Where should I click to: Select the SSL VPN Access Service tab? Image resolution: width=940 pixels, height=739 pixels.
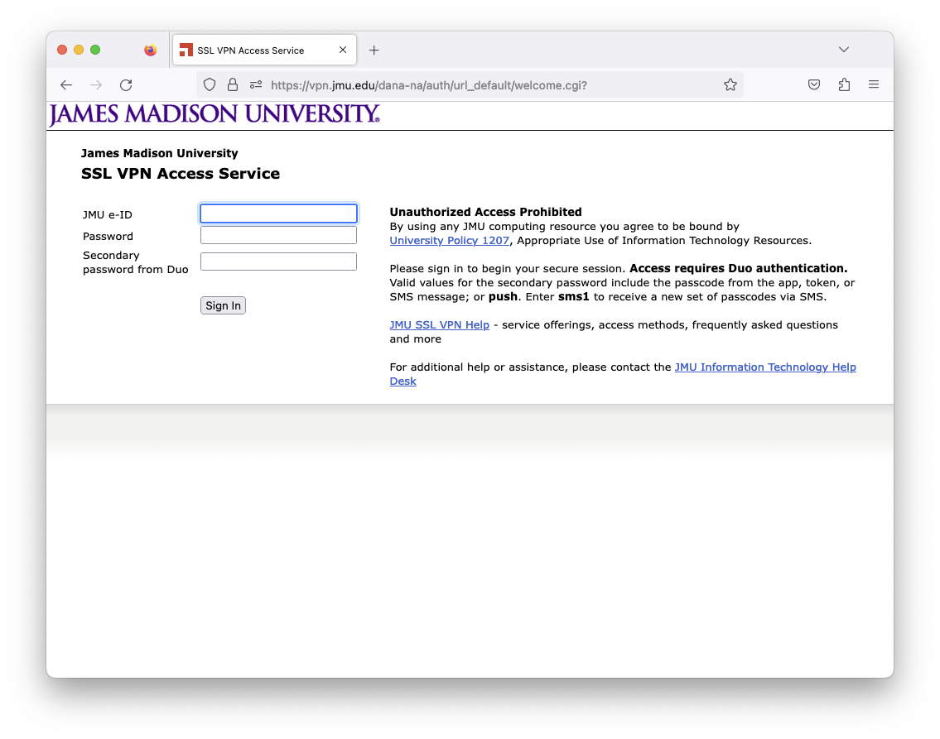264,50
